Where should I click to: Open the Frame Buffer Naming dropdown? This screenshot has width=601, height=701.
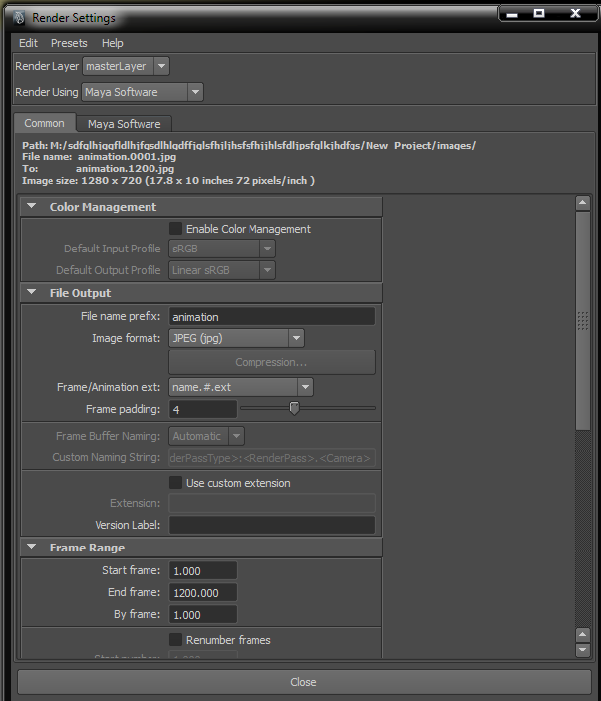point(206,436)
